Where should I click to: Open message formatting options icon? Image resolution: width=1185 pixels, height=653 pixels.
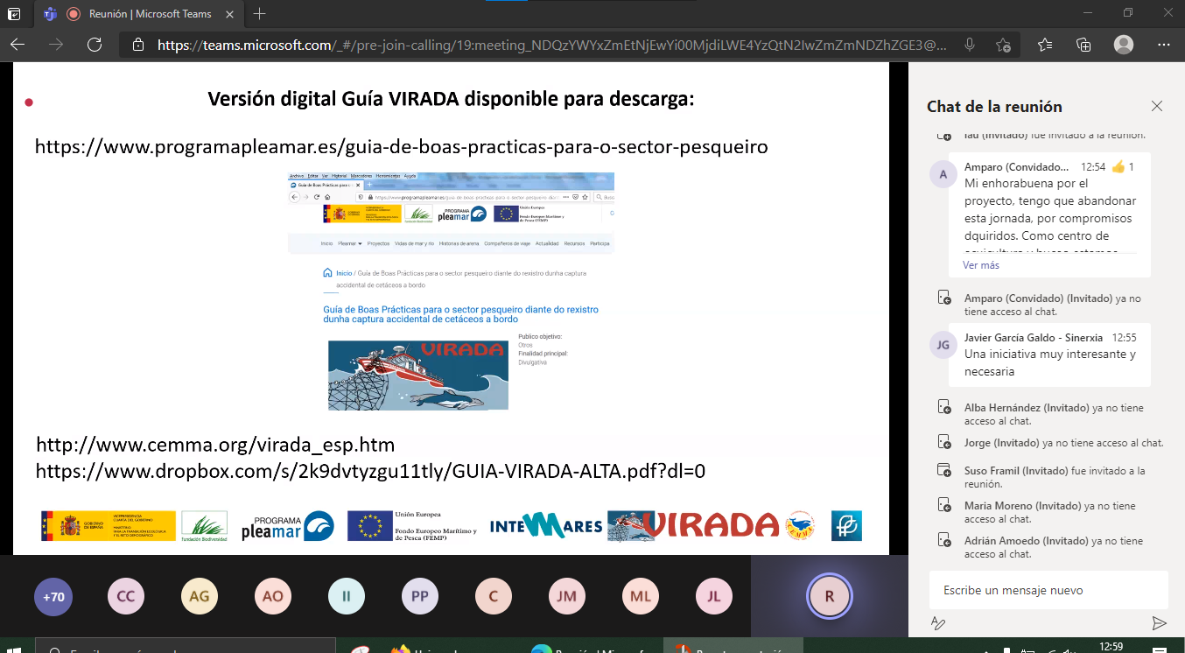[938, 623]
